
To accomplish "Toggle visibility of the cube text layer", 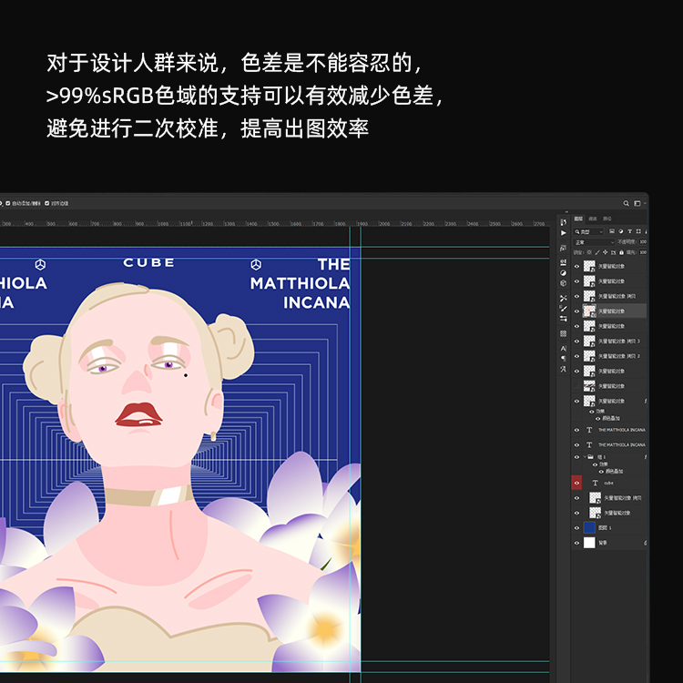I will tap(576, 483).
